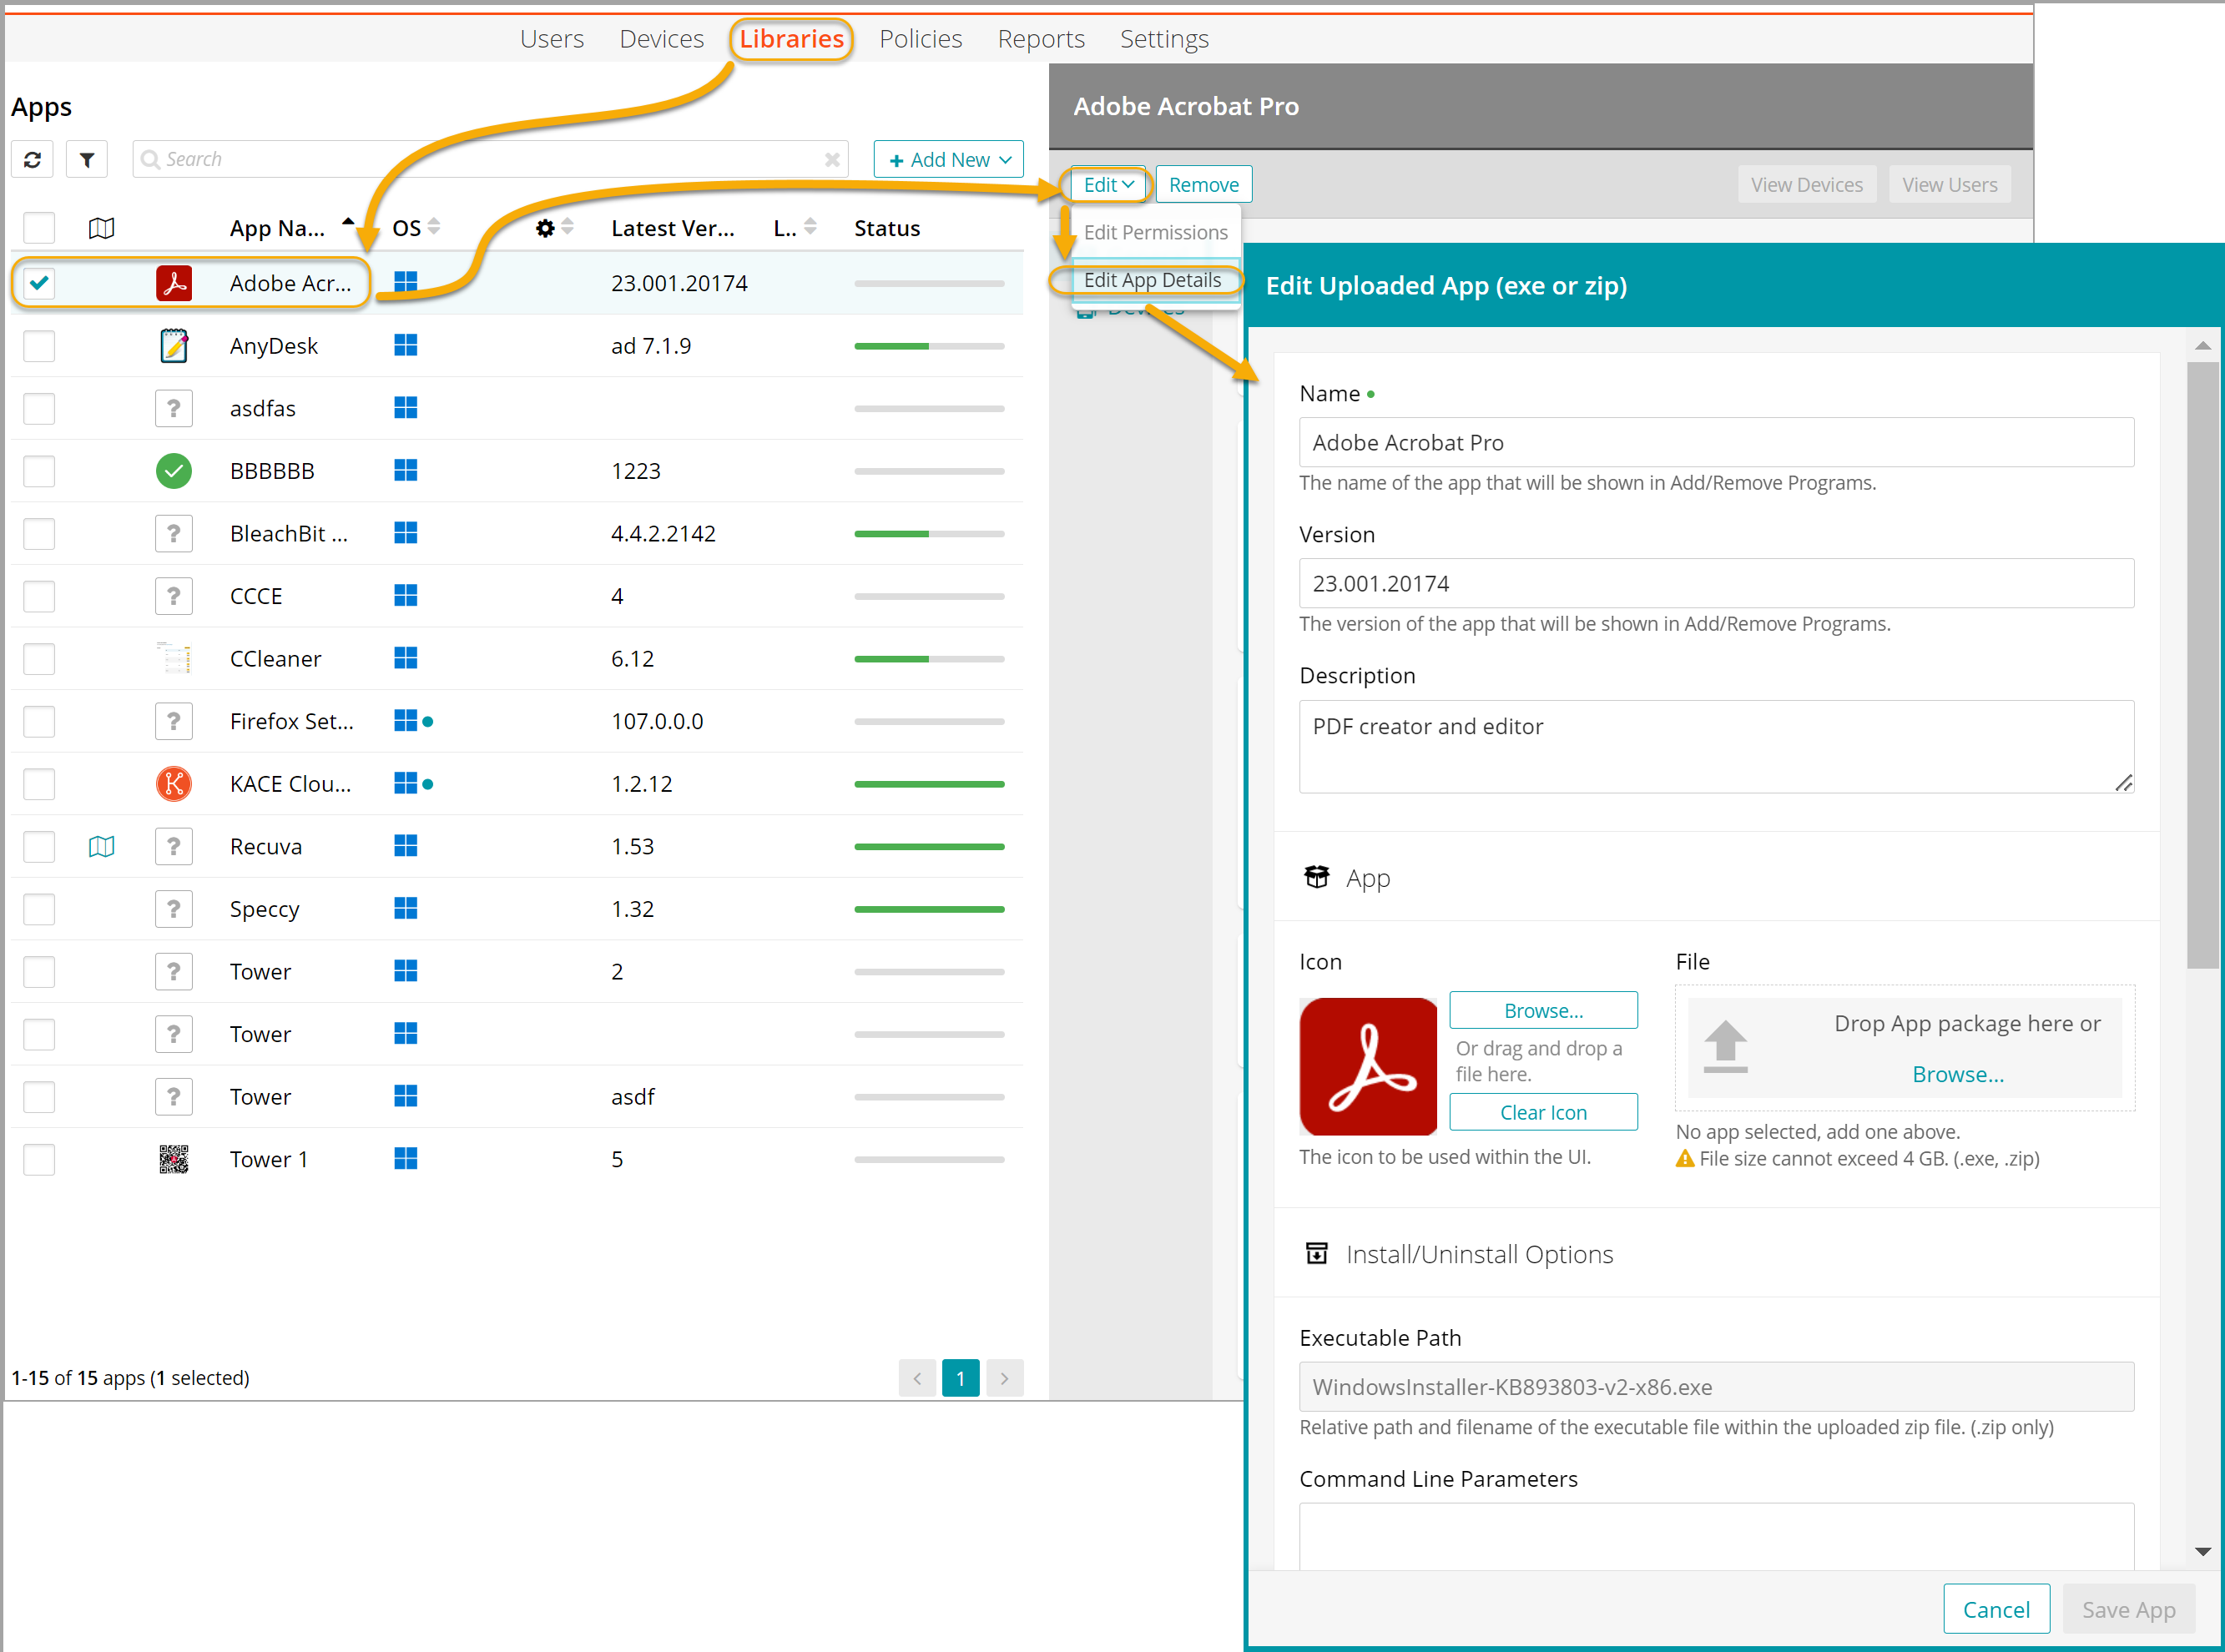Click the Tower 1 QR code icon

(174, 1159)
